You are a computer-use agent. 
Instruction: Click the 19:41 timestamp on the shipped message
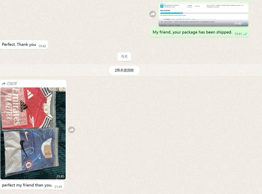click(238, 34)
